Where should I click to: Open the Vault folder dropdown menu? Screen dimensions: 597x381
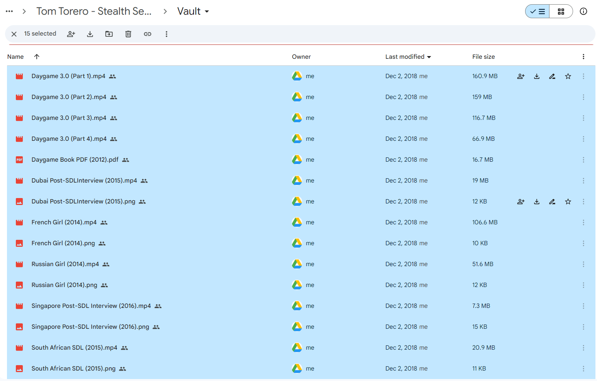(x=193, y=11)
